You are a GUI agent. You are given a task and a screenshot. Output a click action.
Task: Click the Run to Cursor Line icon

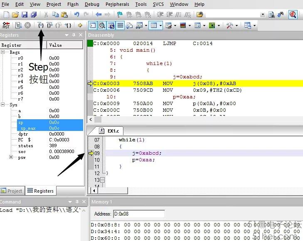pyautogui.click(x=68, y=25)
